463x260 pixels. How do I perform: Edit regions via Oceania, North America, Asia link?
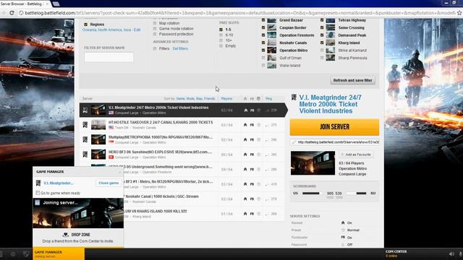[x=111, y=30]
